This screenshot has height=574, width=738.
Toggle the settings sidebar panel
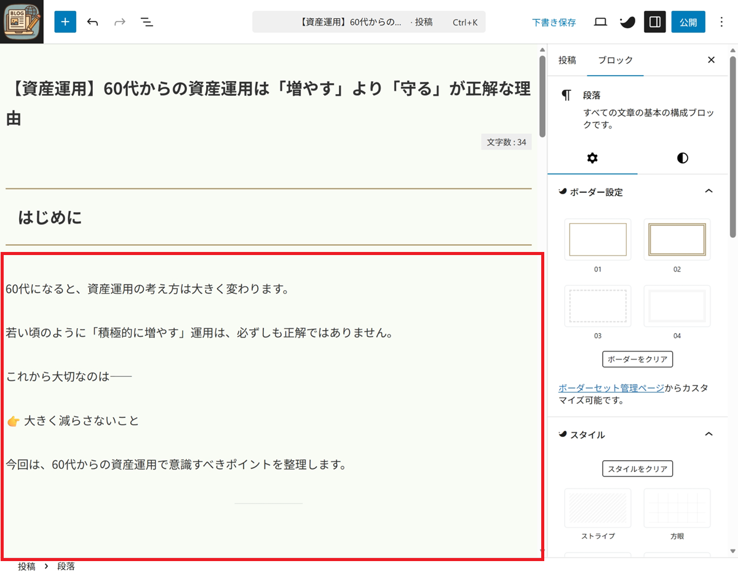[x=655, y=22]
